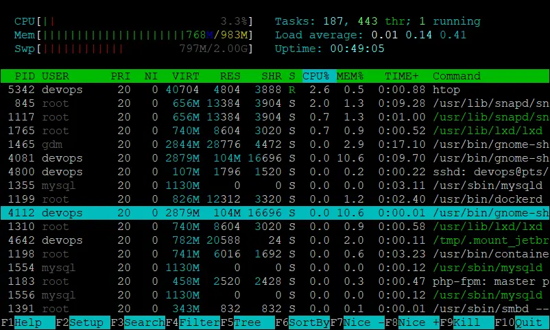
Task: Select /tmp/.mount_jetbr row PID 4642
Action: (275, 240)
